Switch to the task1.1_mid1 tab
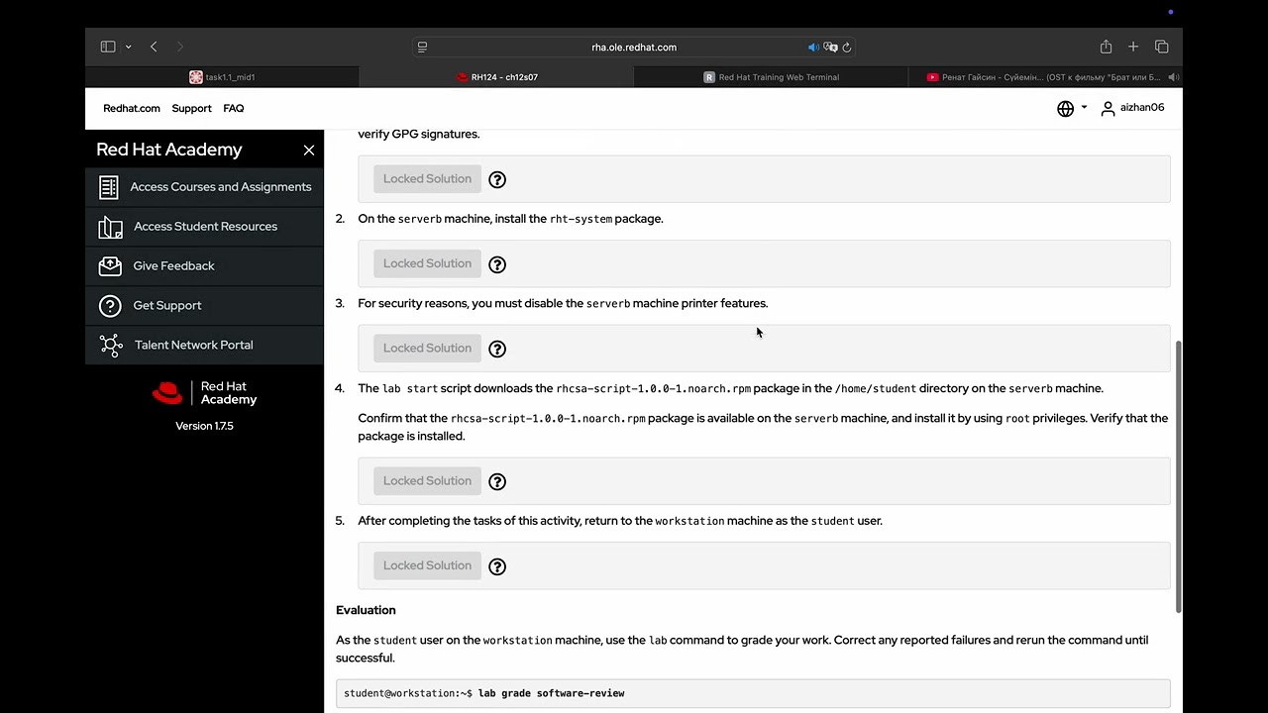This screenshot has height=713, width=1268. click(x=222, y=77)
